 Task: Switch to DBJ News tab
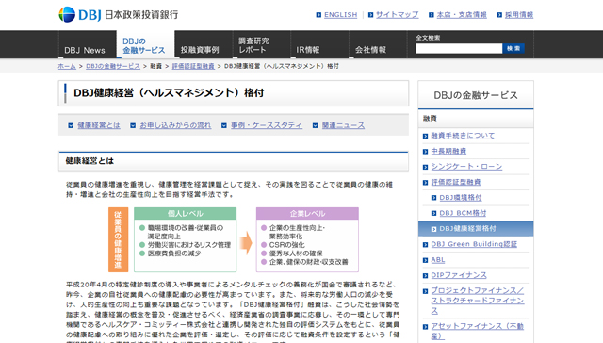pos(88,44)
